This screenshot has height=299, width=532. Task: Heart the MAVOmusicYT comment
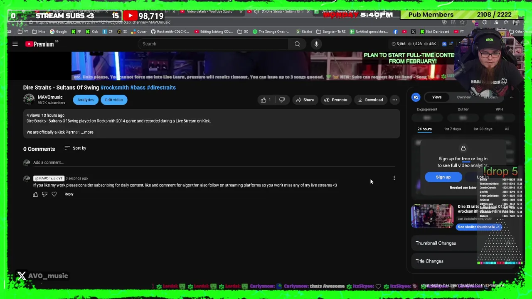[x=54, y=194]
